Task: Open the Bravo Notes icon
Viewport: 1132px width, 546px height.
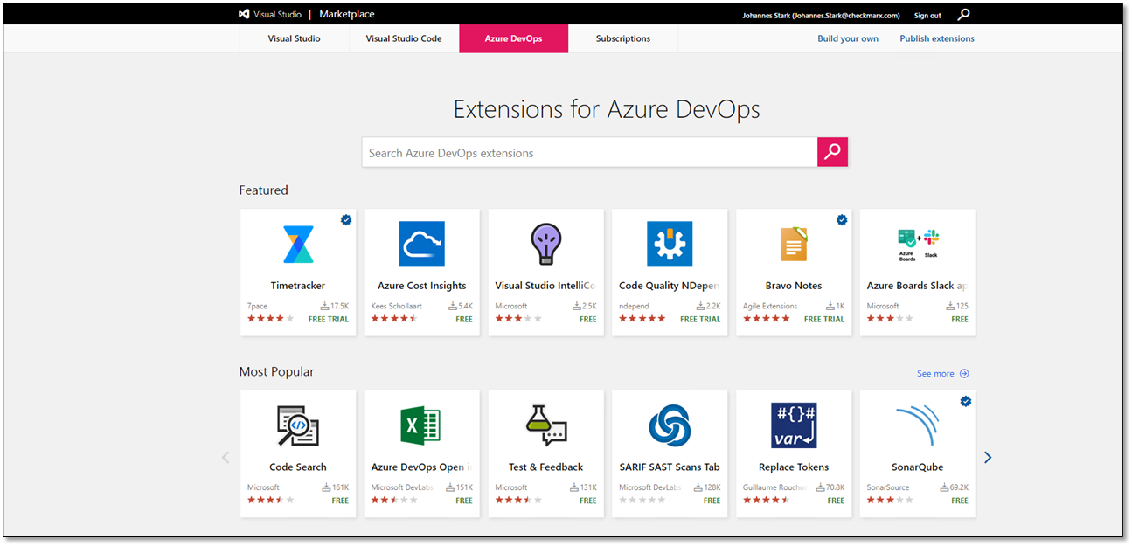Action: [x=794, y=244]
